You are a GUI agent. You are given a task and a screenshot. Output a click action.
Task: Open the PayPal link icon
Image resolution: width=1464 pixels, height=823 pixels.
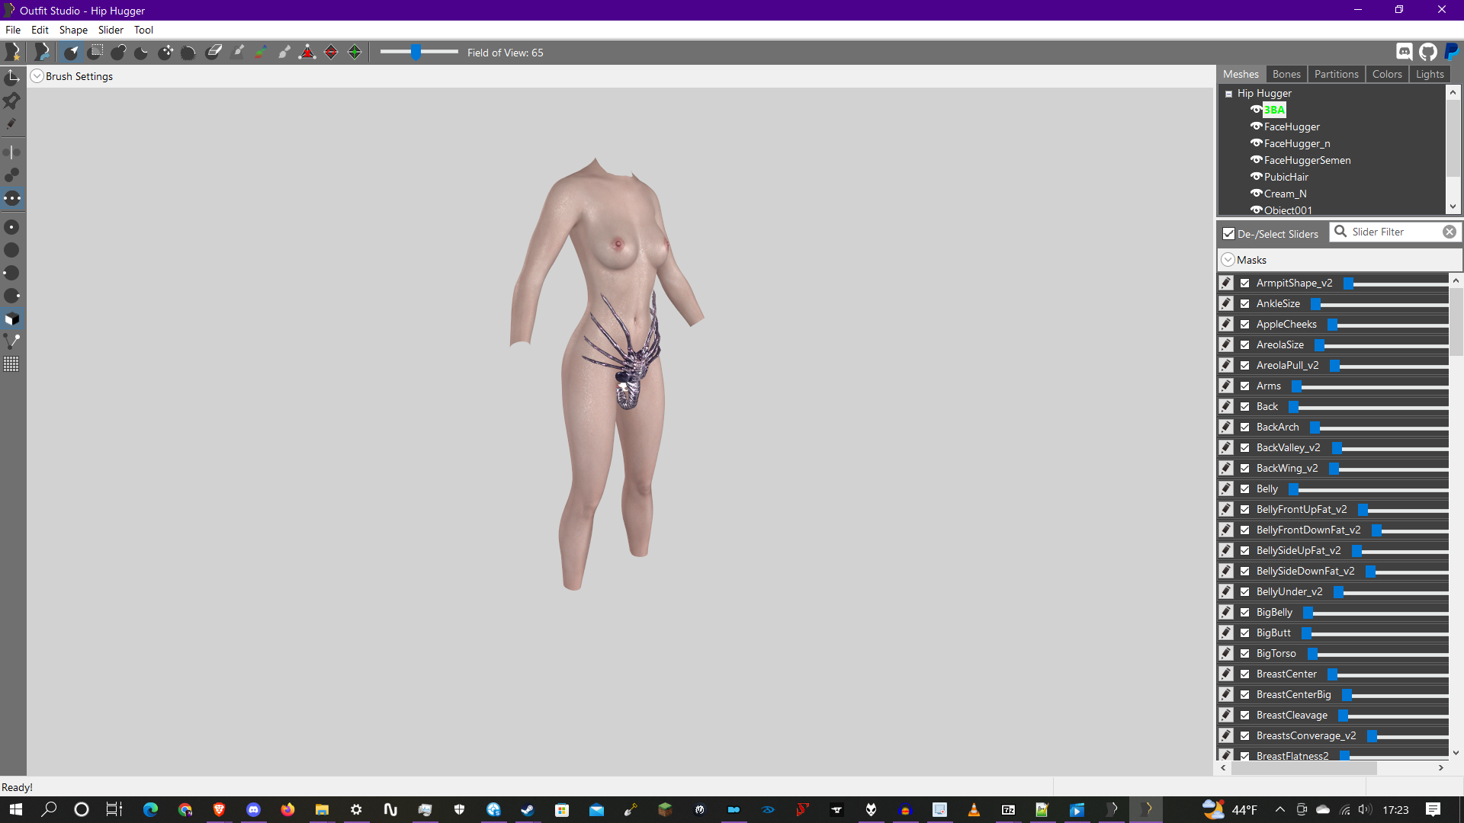(x=1452, y=52)
